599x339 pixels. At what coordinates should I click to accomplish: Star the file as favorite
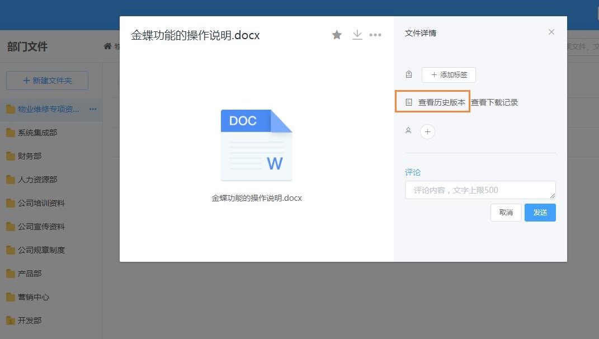click(337, 35)
